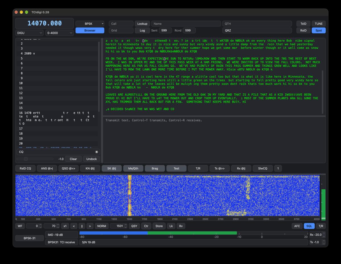Image resolution: width=341 pixels, height=264 pixels.
Task: Toggle the Browser button
Action: pos(90,30)
